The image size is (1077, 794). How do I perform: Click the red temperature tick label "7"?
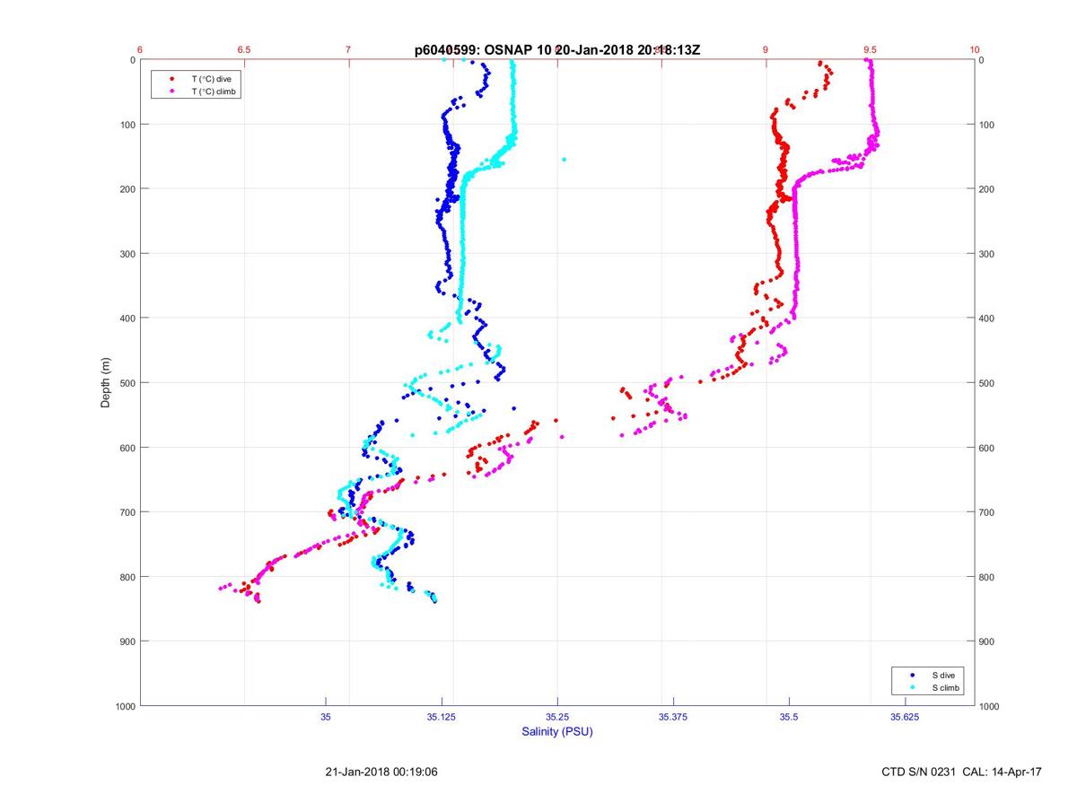click(349, 49)
